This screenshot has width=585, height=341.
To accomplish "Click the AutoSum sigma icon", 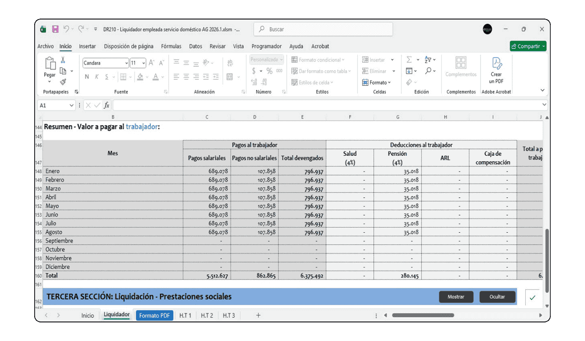I will (409, 60).
